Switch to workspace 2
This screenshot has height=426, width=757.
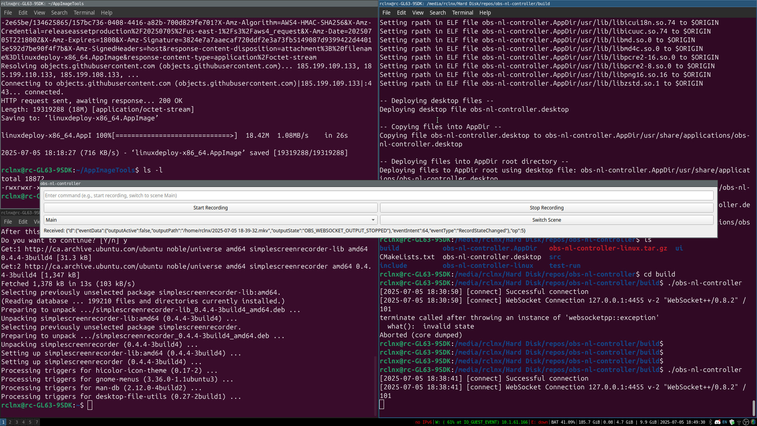coord(10,422)
